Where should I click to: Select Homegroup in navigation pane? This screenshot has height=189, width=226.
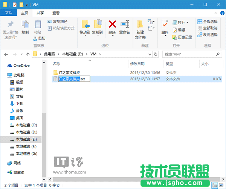pyautogui.click(x=16, y=172)
